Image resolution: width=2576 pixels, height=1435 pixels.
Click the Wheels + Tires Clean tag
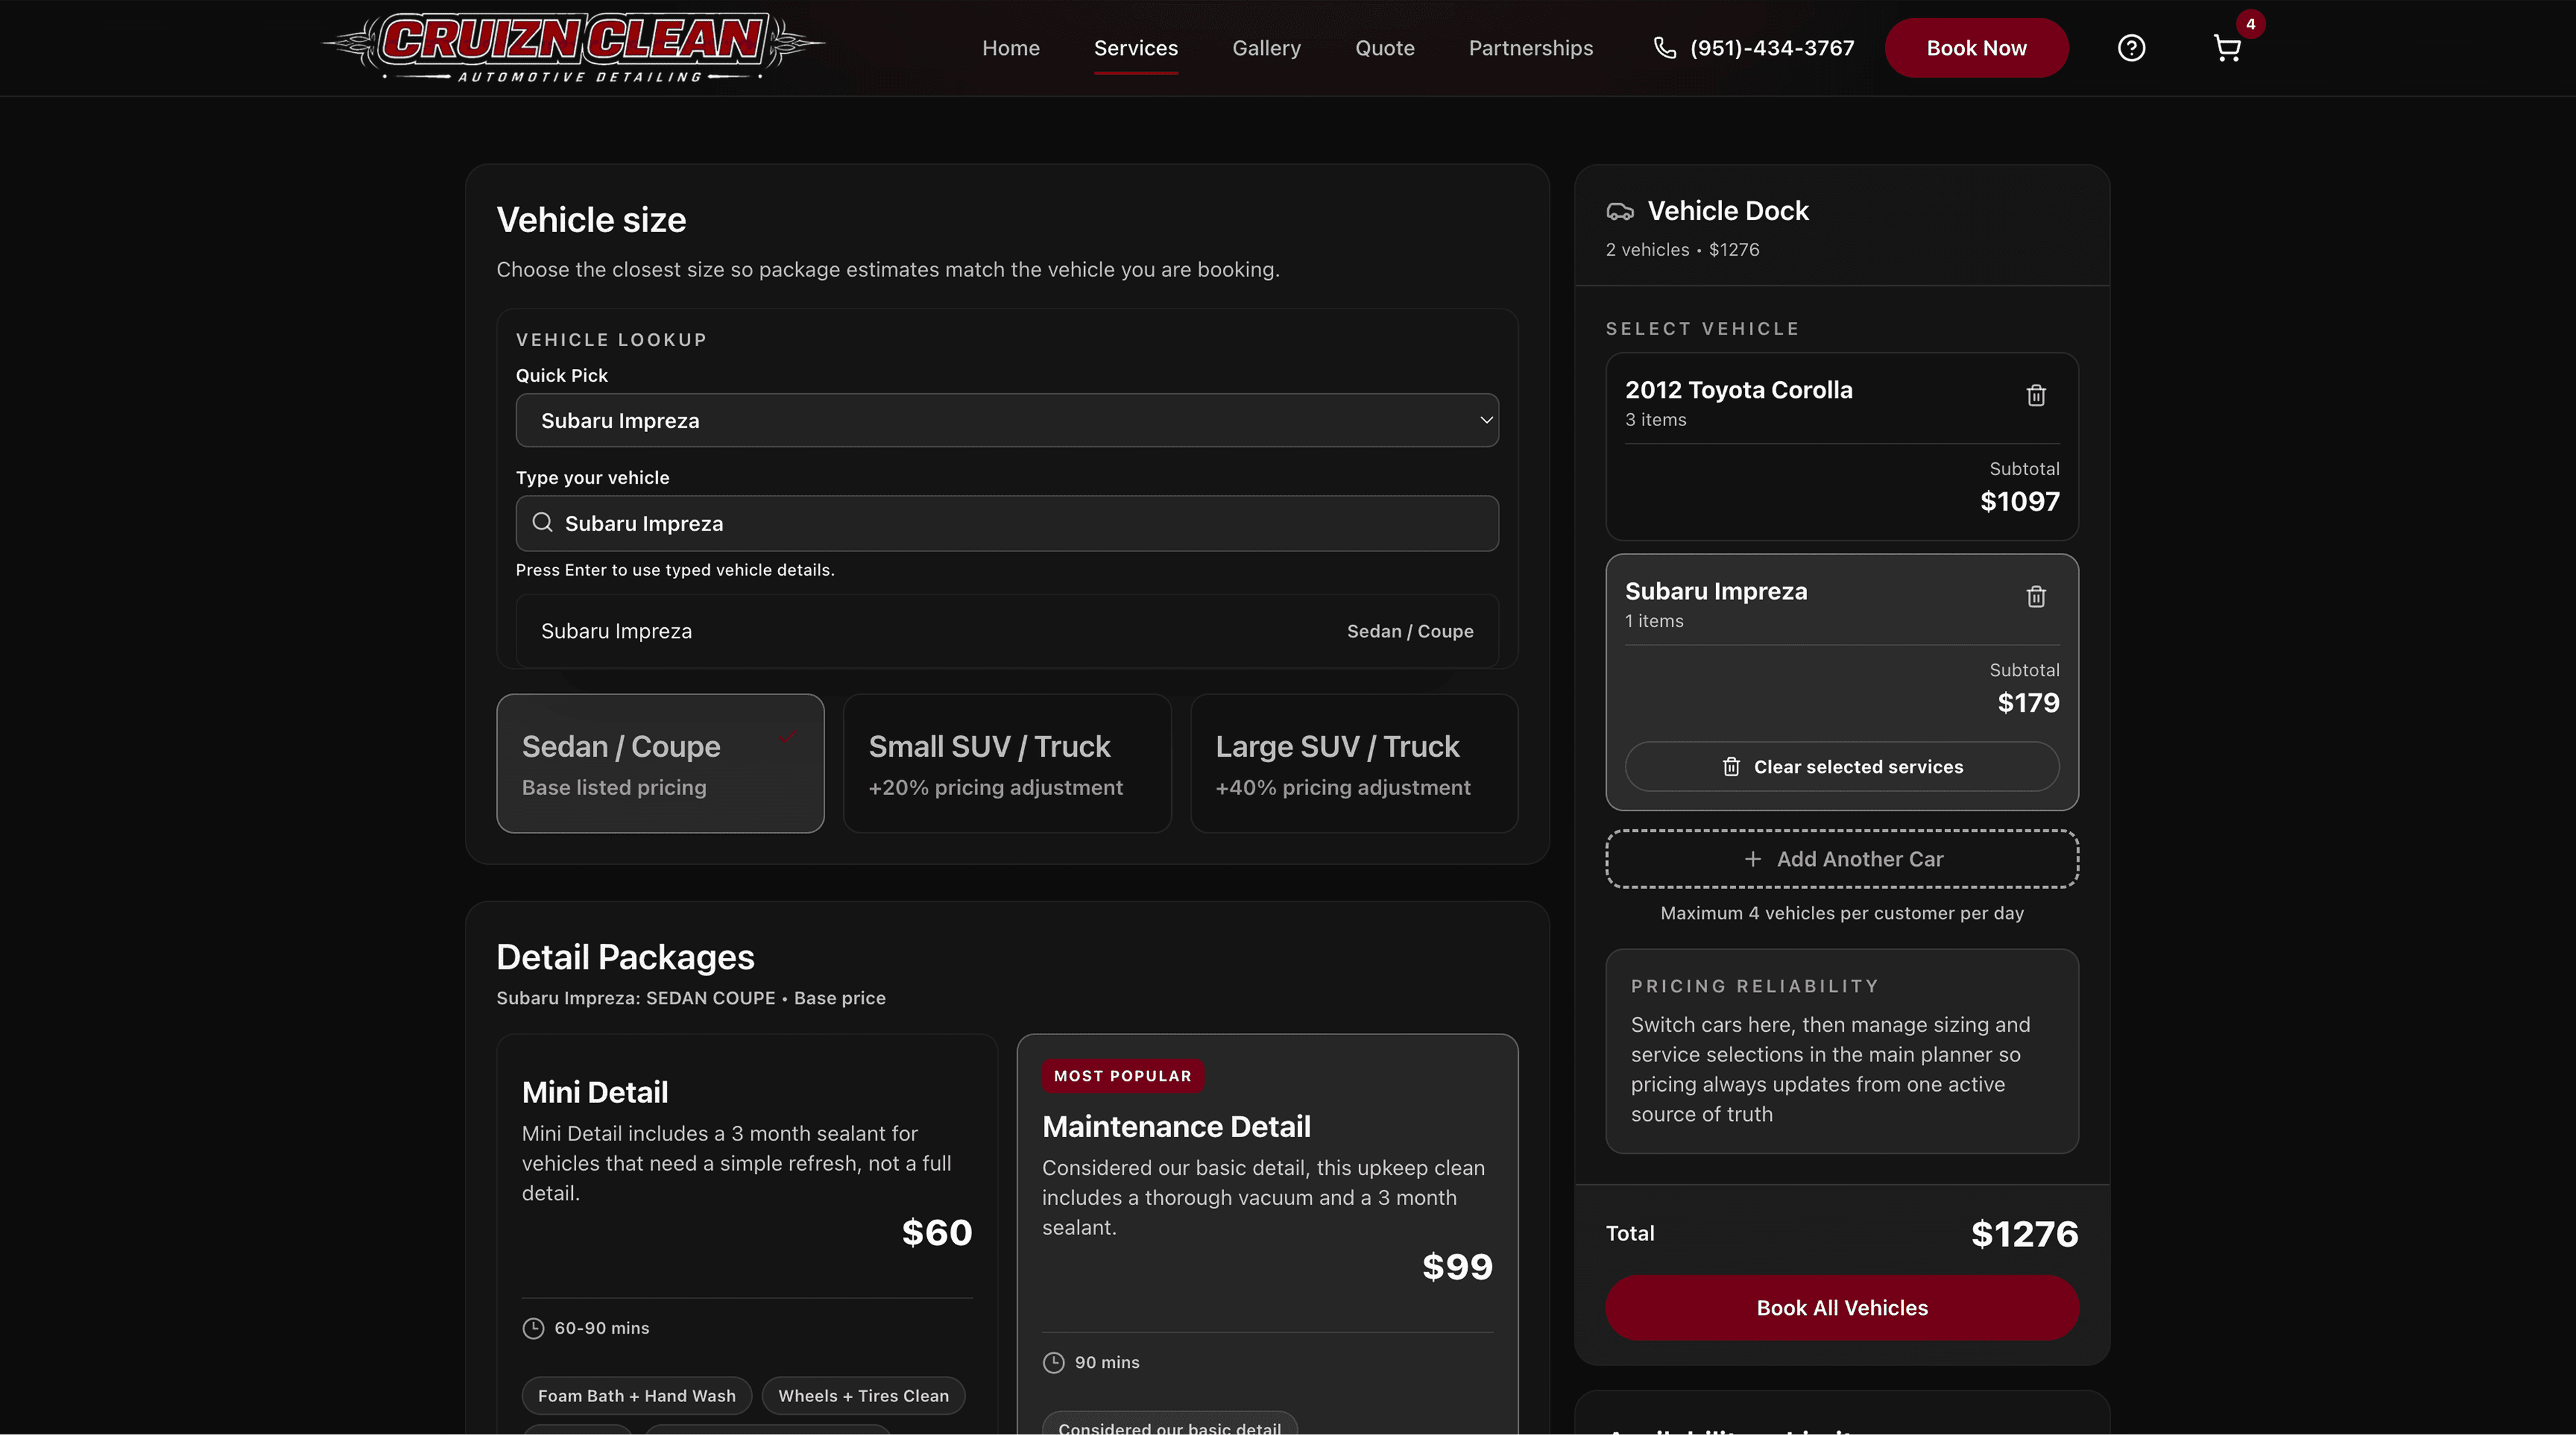tap(863, 1396)
